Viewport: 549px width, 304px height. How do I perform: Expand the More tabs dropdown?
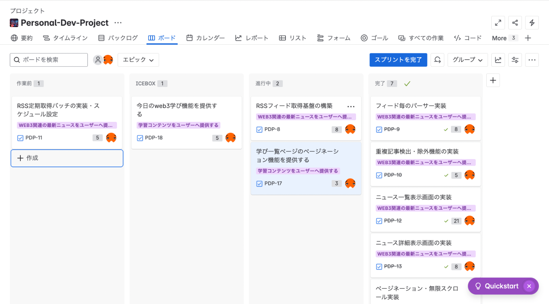[504, 38]
